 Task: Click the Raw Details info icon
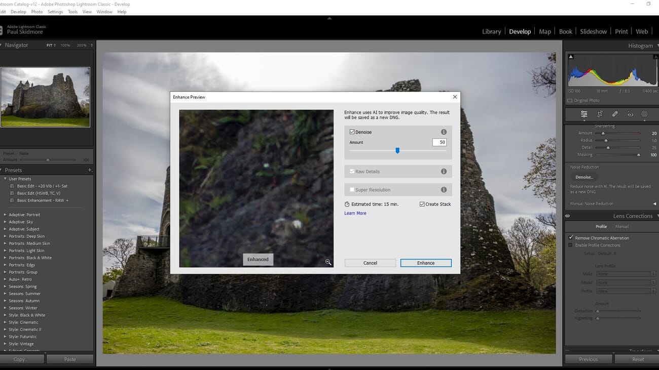coord(444,171)
